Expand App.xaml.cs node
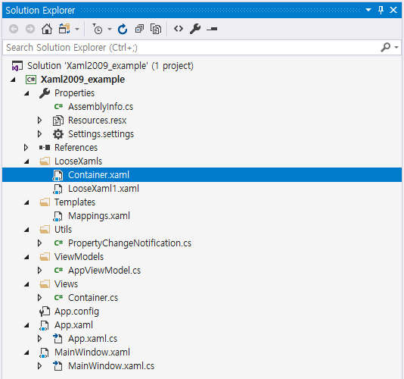The width and height of the screenshot is (404, 379). tap(39, 339)
